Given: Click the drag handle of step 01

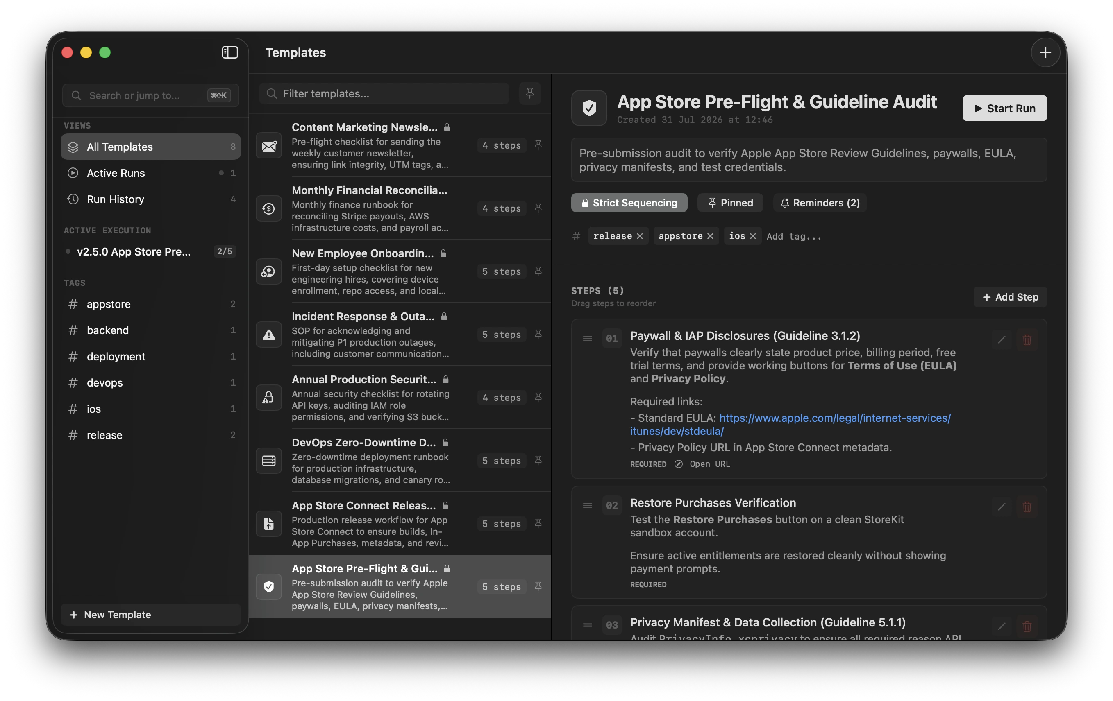Looking at the screenshot, I should coord(588,339).
